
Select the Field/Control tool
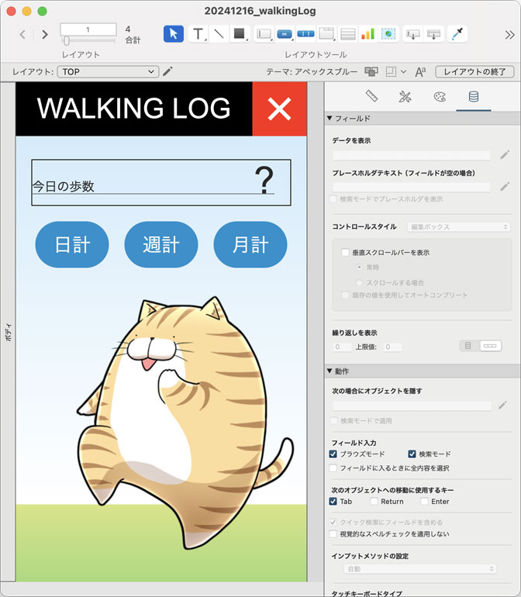click(264, 34)
